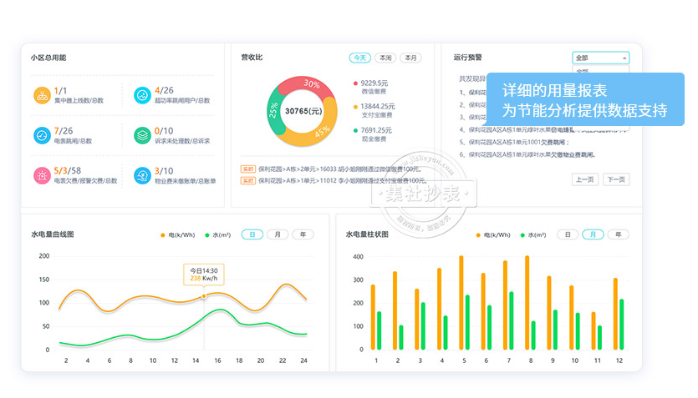Go to previous page with 上一页
The width and height of the screenshot is (698, 398).
click(584, 179)
